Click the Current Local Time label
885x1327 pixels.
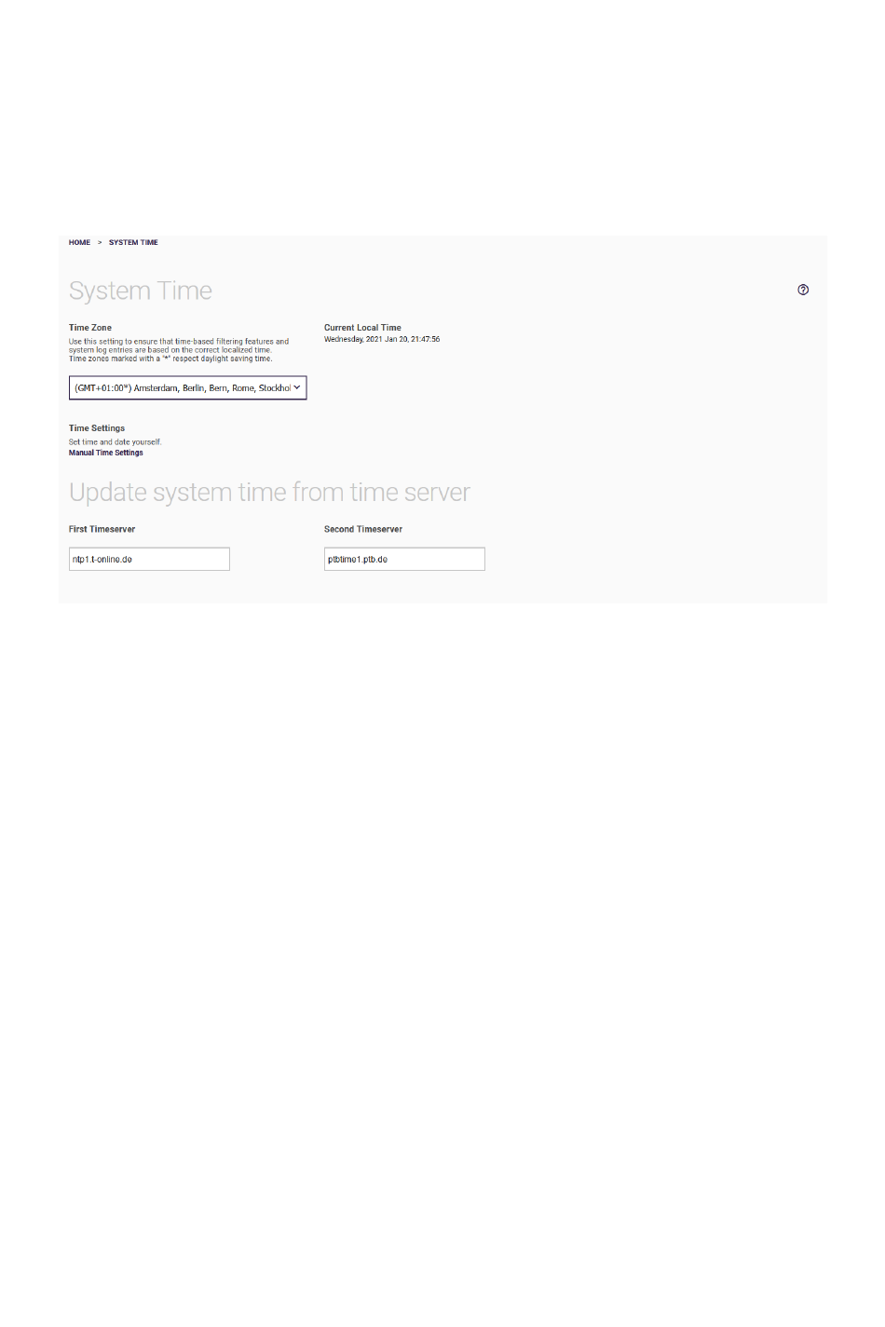362,328
